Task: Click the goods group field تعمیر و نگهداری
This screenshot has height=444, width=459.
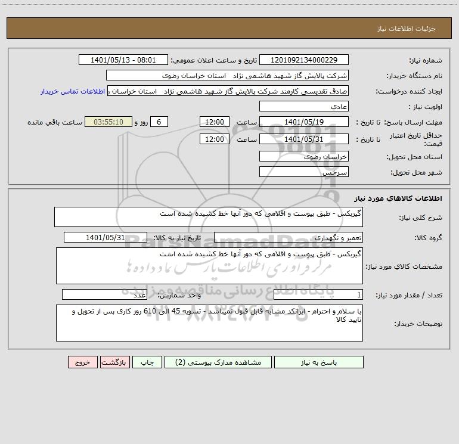Action: coord(289,237)
